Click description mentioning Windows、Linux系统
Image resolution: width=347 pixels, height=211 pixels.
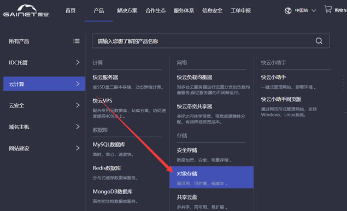click(x=289, y=112)
